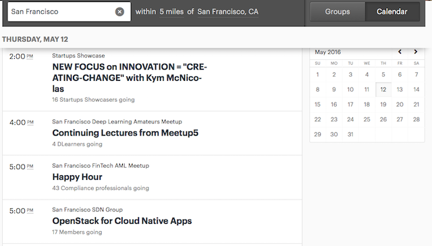Image resolution: width=432 pixels, height=246 pixels.
Task: Pick May 31 on the calendar
Action: click(350, 134)
